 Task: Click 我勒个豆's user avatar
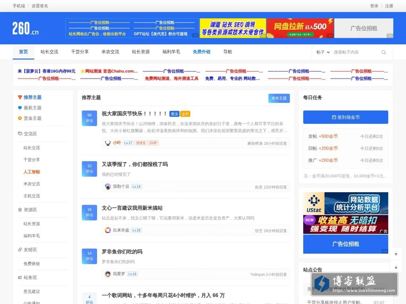108,186
